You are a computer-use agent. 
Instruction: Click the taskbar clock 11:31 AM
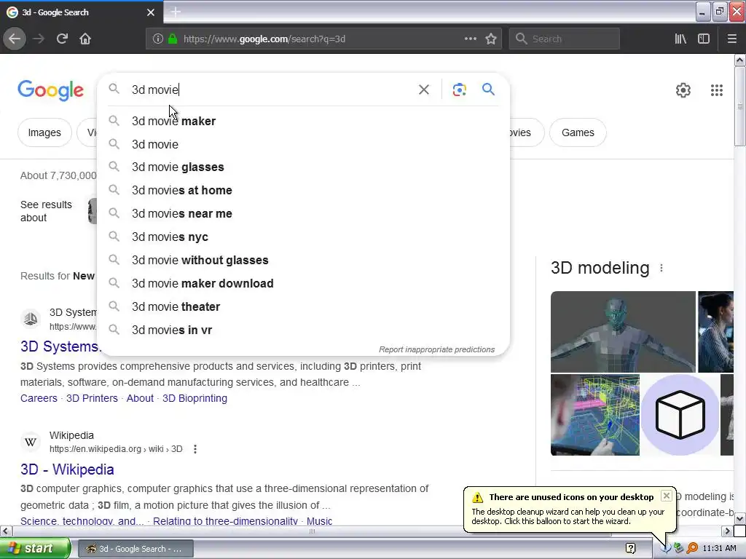point(719,548)
